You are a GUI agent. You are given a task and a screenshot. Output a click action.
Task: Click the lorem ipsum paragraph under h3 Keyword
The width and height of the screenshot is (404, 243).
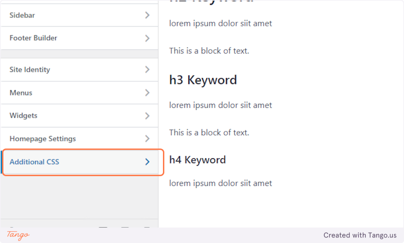click(221, 105)
